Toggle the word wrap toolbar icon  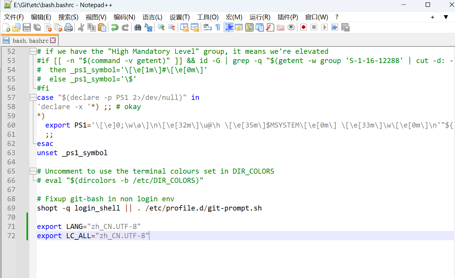(x=207, y=28)
